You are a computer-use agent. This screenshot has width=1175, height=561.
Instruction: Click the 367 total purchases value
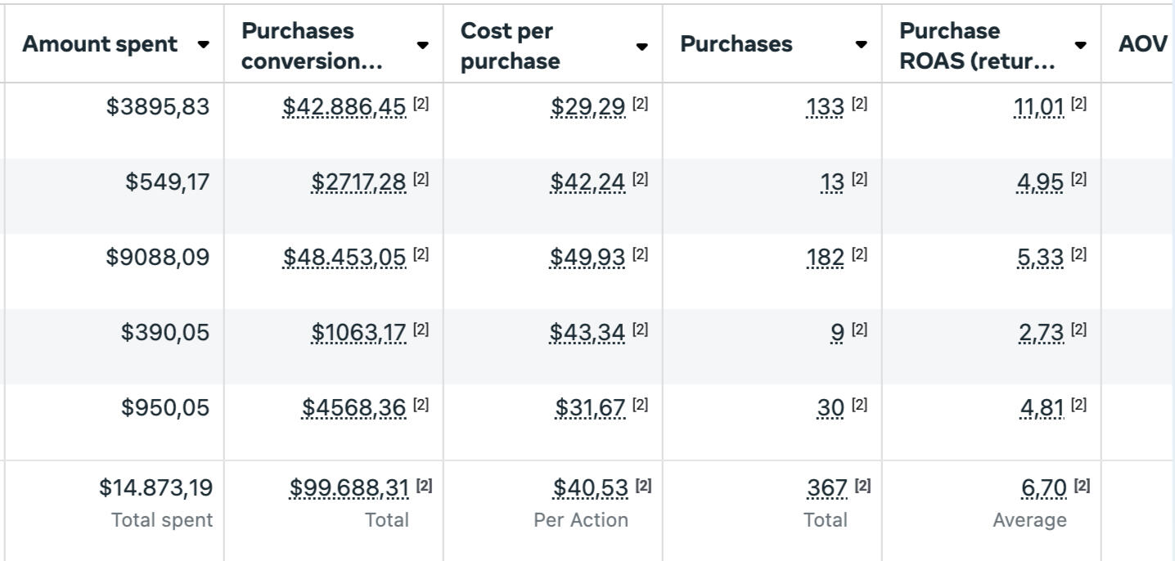click(x=827, y=488)
